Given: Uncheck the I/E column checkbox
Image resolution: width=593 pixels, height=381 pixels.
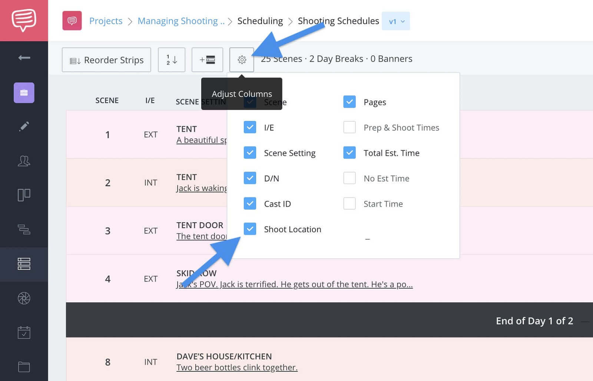Looking at the screenshot, I should [x=250, y=127].
